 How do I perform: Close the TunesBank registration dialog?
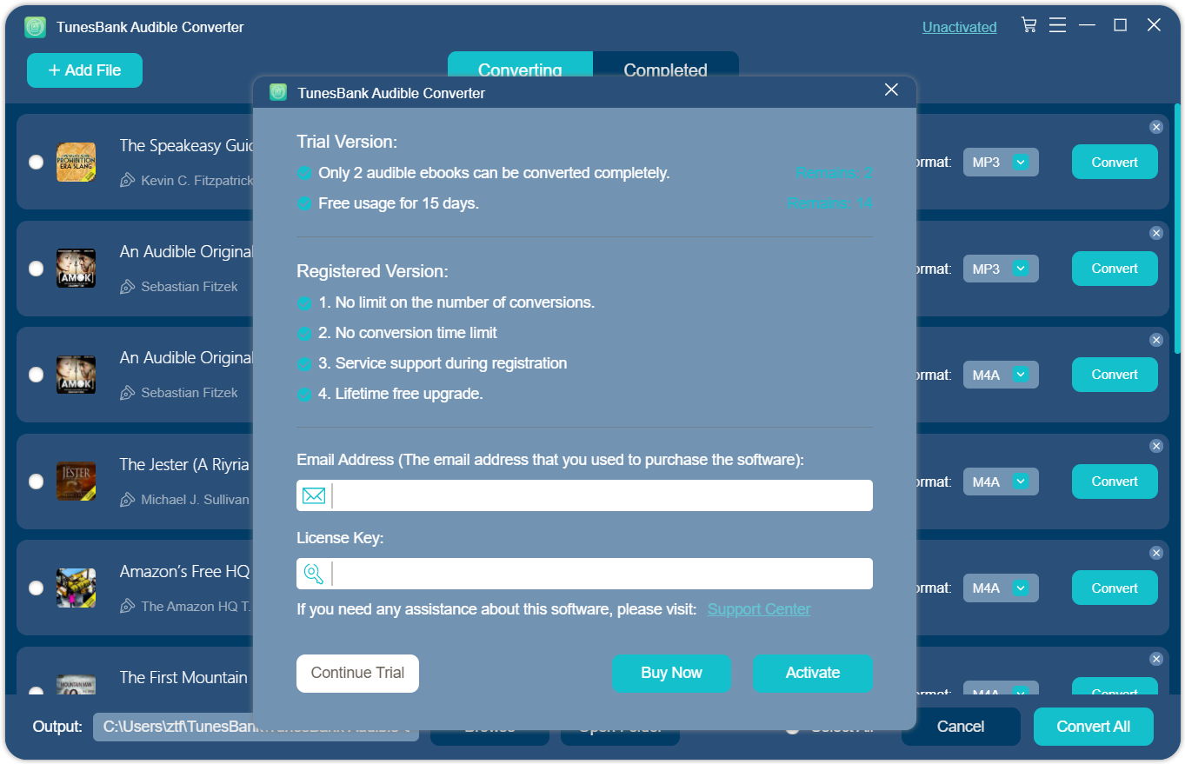click(x=891, y=90)
